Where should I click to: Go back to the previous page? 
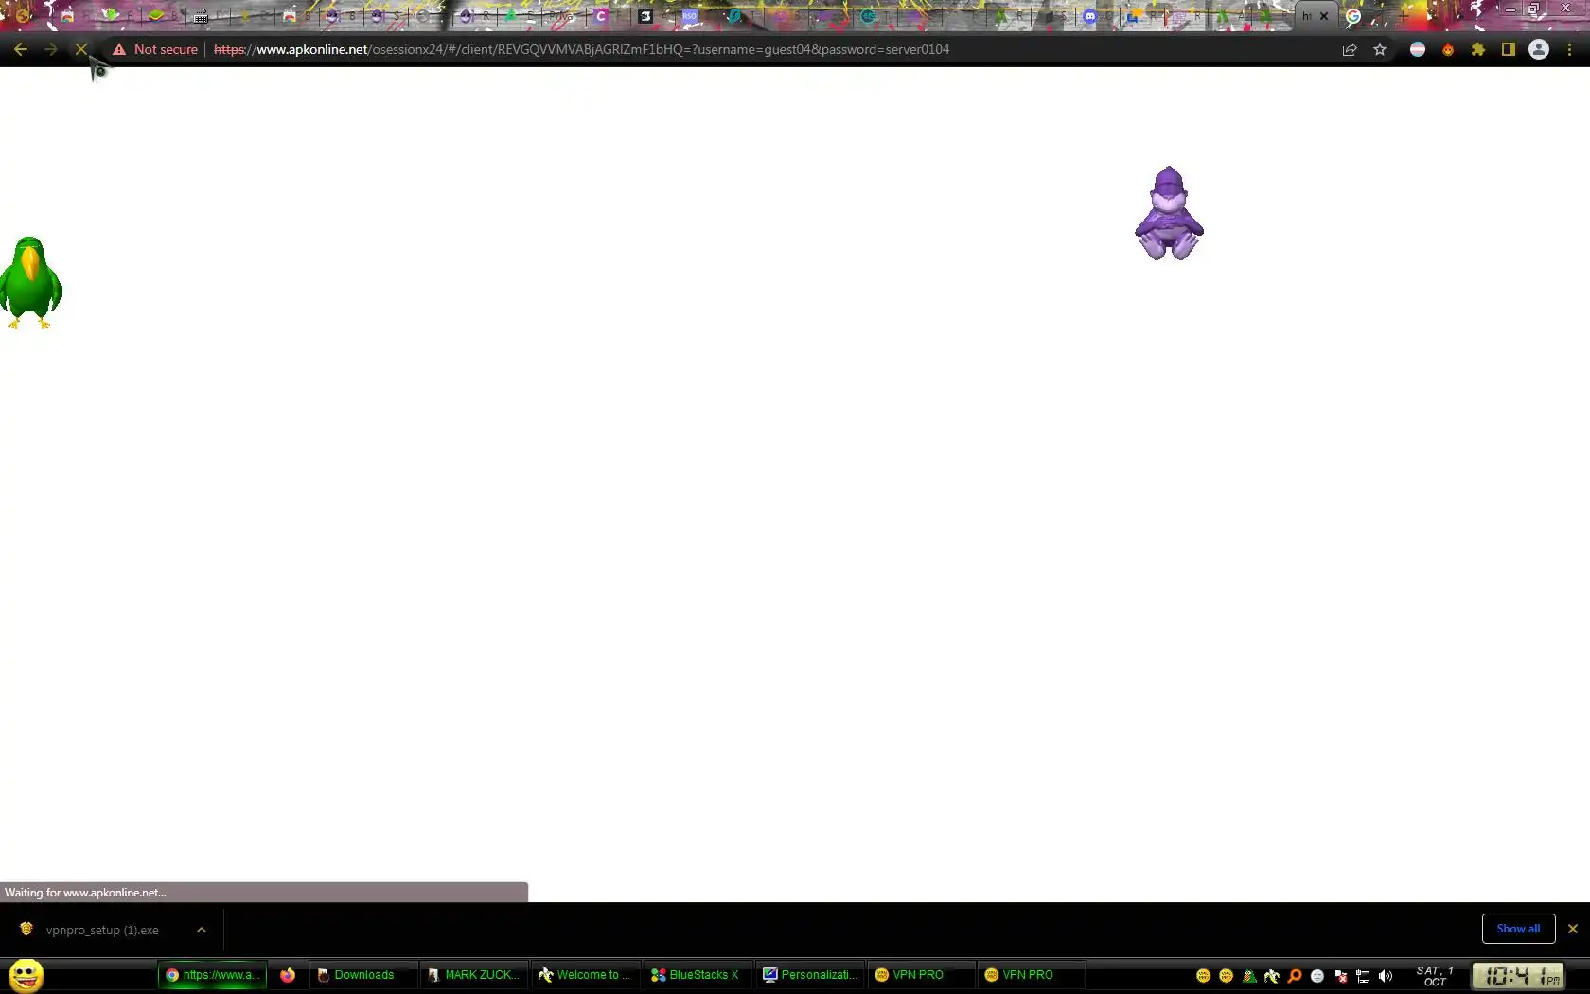click(x=21, y=49)
